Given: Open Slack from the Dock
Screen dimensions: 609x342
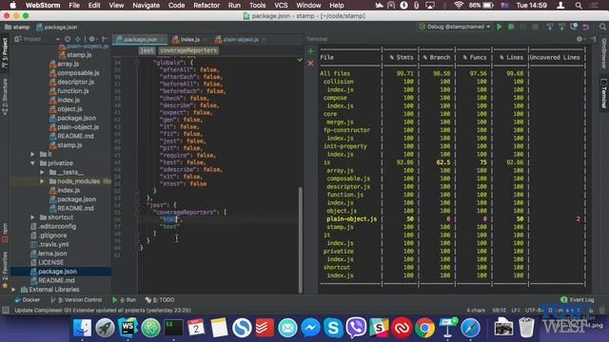Looking at the screenshot, I should tap(379, 328).
